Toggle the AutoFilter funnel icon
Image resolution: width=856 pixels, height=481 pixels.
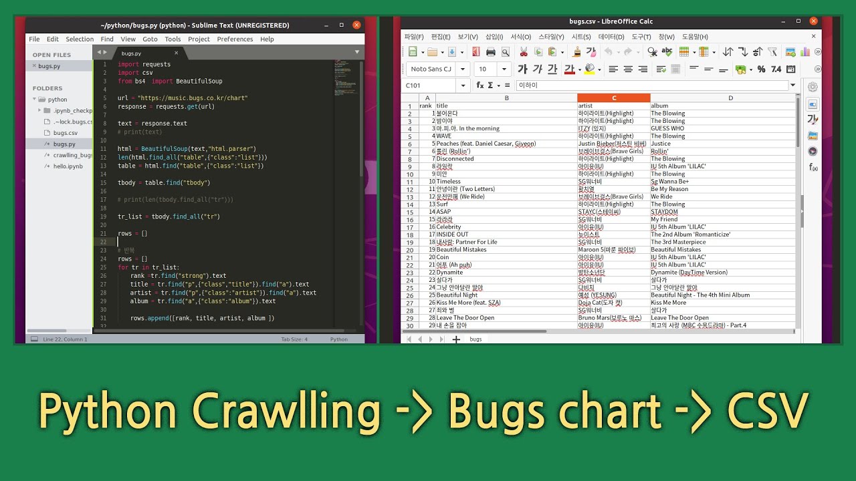click(772, 51)
